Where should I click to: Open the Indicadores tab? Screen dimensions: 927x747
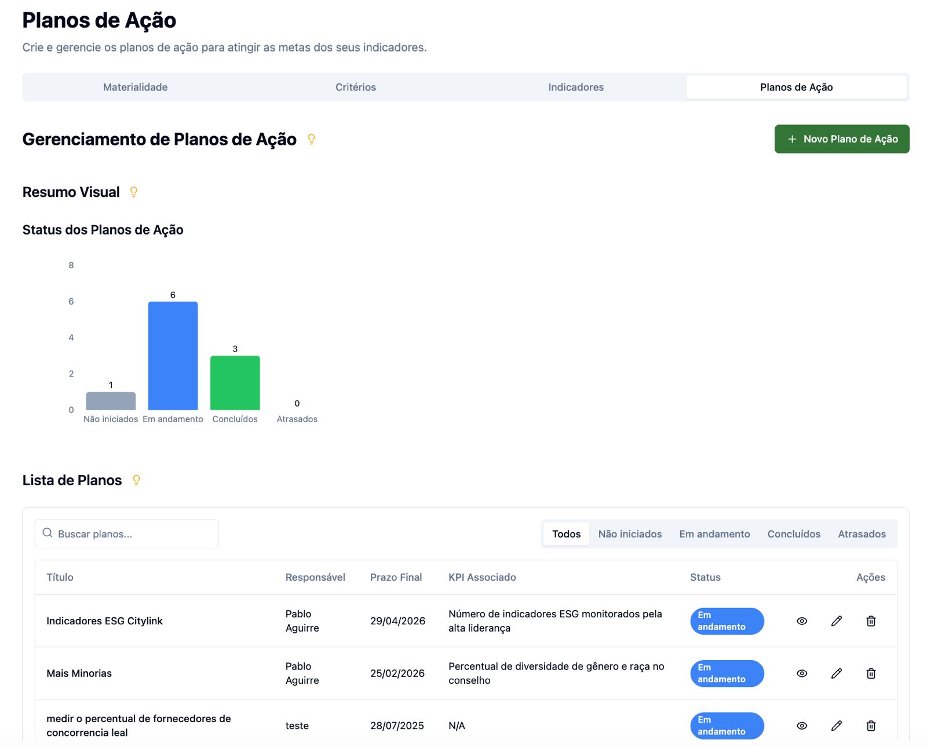[576, 87]
